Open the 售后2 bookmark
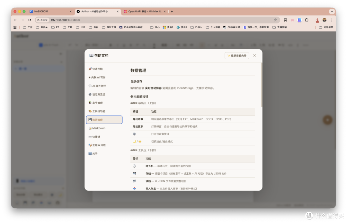The height and width of the screenshot is (223, 347). (168, 27)
